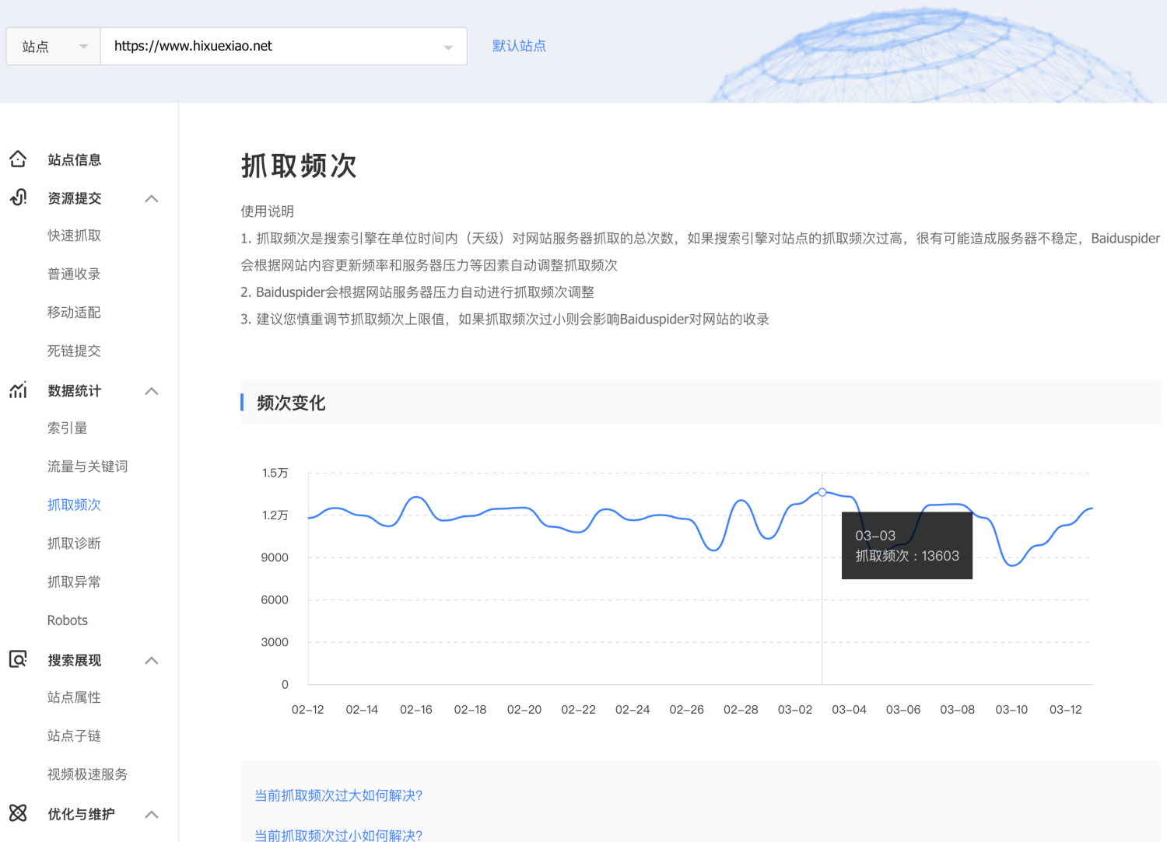The image size is (1167, 842).
Task: Collapse the 资源提交 section chevron
Action: click(x=152, y=198)
